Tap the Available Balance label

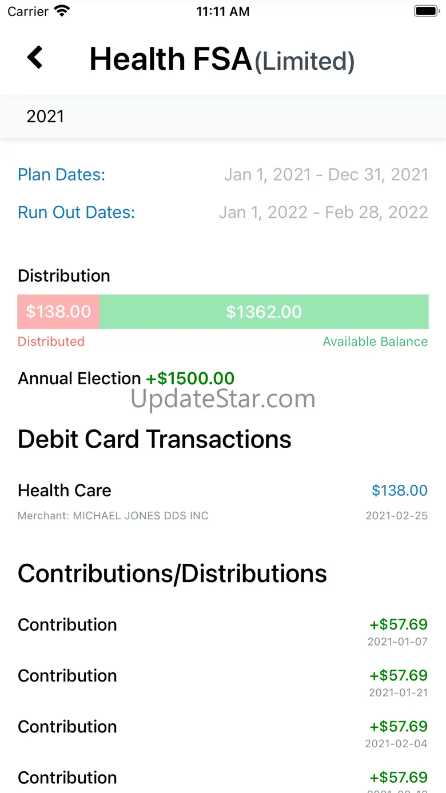coord(375,341)
